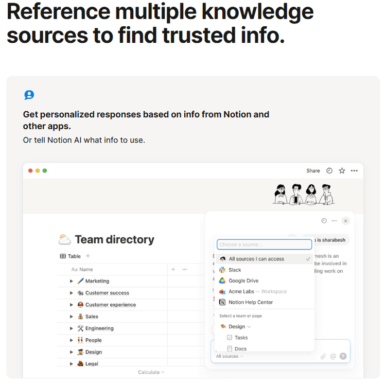Click the @ mention icon

333,356
